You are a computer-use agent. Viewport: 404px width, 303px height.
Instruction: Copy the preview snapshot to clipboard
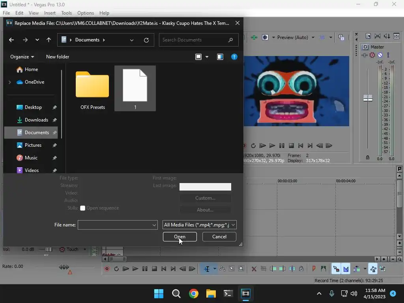341,37
